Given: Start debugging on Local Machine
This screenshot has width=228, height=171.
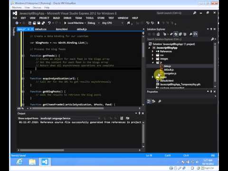Looking at the screenshot, I should point(74,23).
